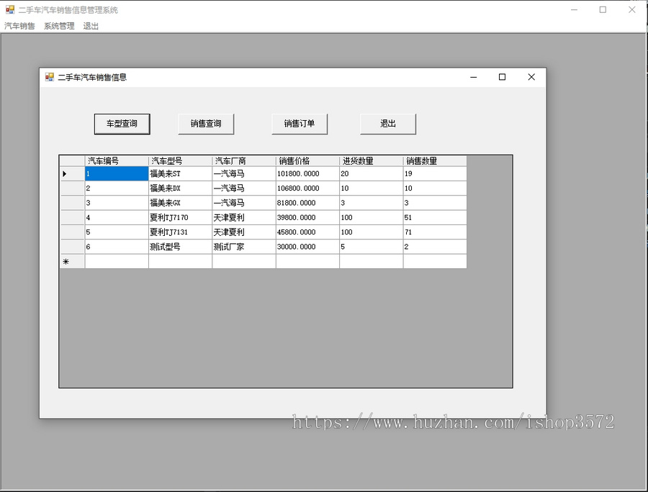
Task: Open 销售订单 via its button
Action: tap(300, 124)
